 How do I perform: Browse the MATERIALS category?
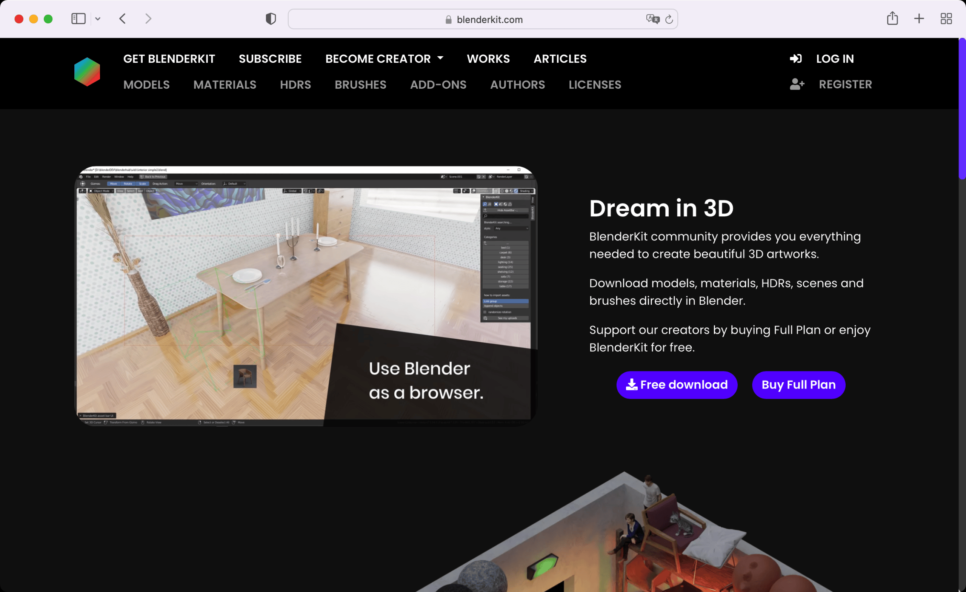click(x=225, y=84)
